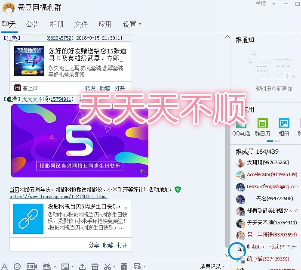Click avatar of 大珂珂 member
Viewport: 301px width, 270px height.
pos(240,163)
